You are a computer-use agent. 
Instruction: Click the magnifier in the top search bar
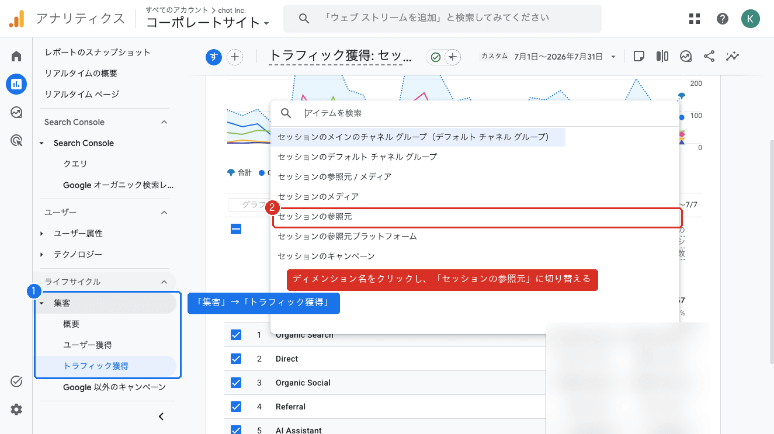click(304, 19)
